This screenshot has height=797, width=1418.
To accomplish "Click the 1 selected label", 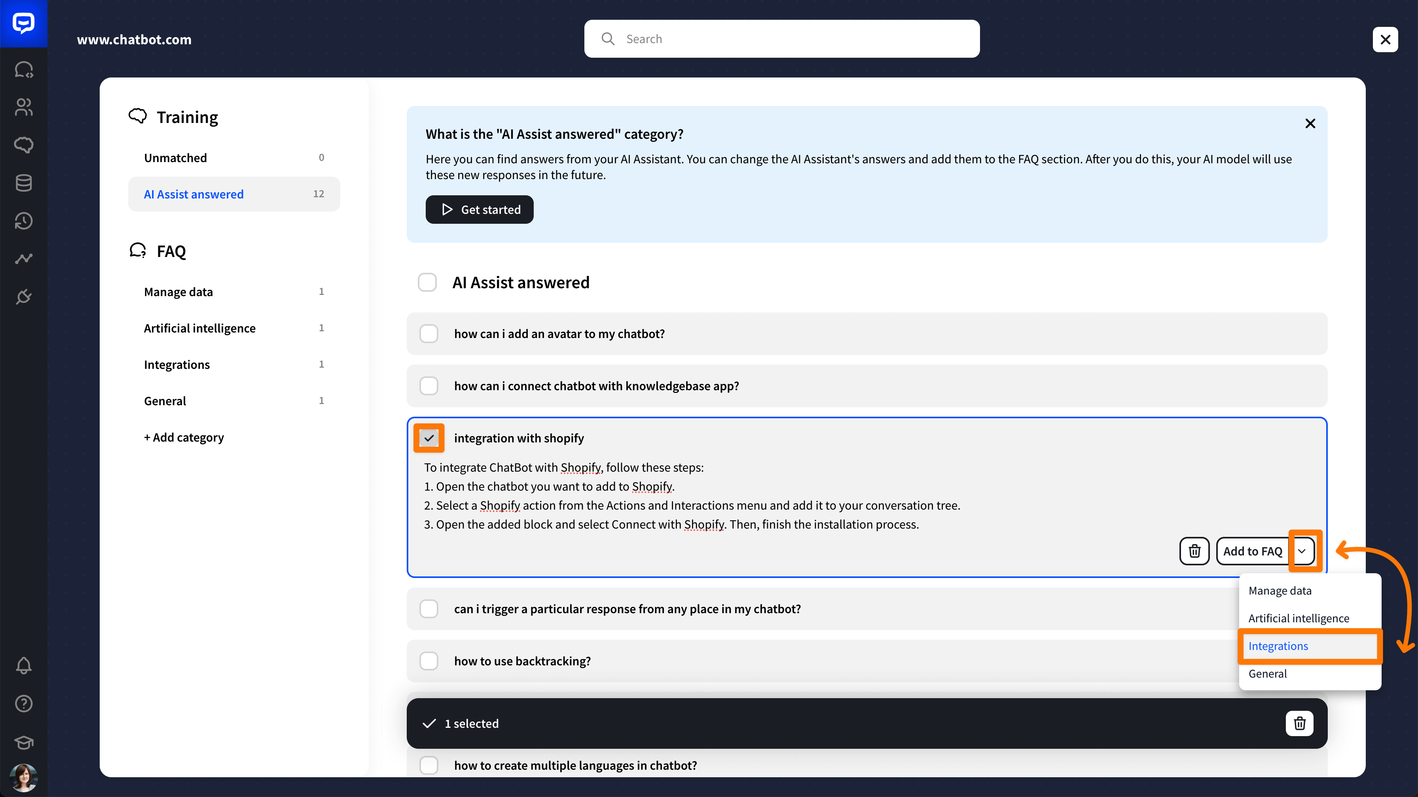I will click(x=472, y=724).
